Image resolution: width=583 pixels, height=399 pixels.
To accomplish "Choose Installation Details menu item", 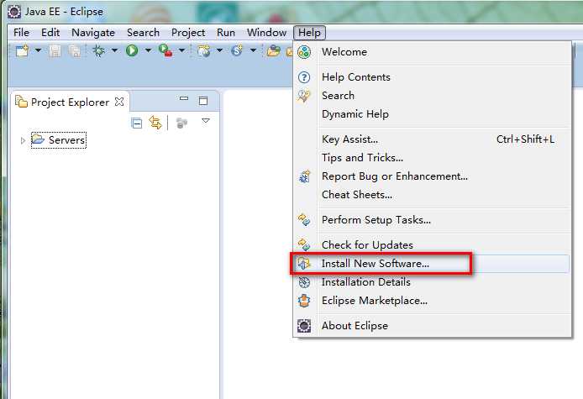I will (432, 282).
